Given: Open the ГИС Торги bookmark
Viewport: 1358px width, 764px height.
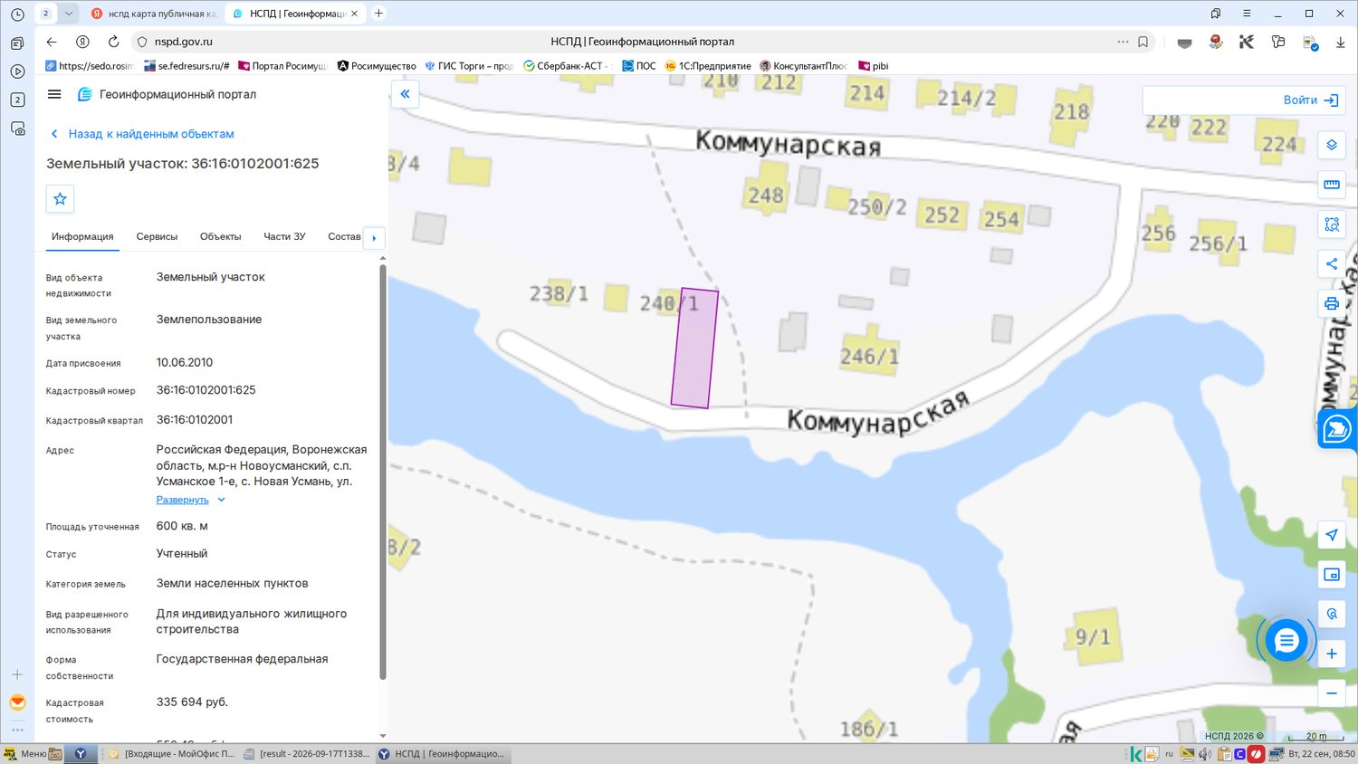Looking at the screenshot, I should tap(469, 66).
